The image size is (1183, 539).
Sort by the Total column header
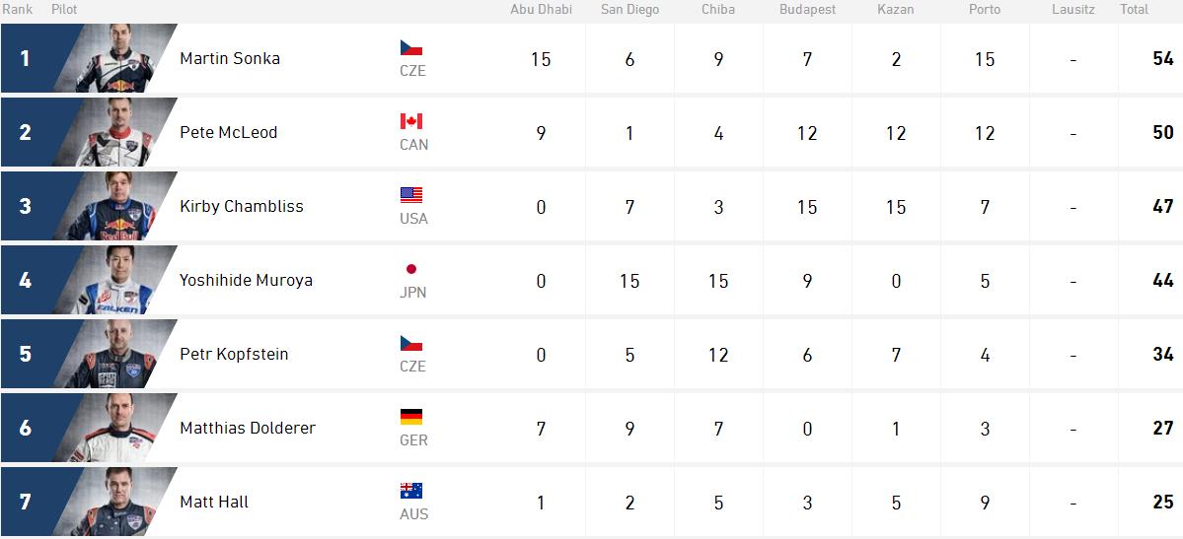pos(1134,10)
